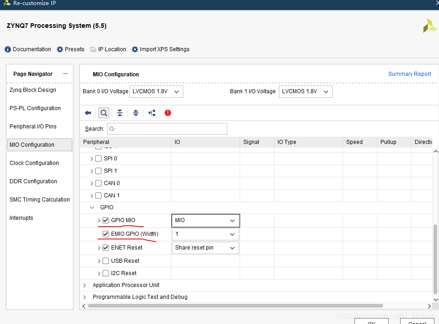Open EMIO GPIO width dropdown
The image size is (439, 324).
(x=205, y=234)
